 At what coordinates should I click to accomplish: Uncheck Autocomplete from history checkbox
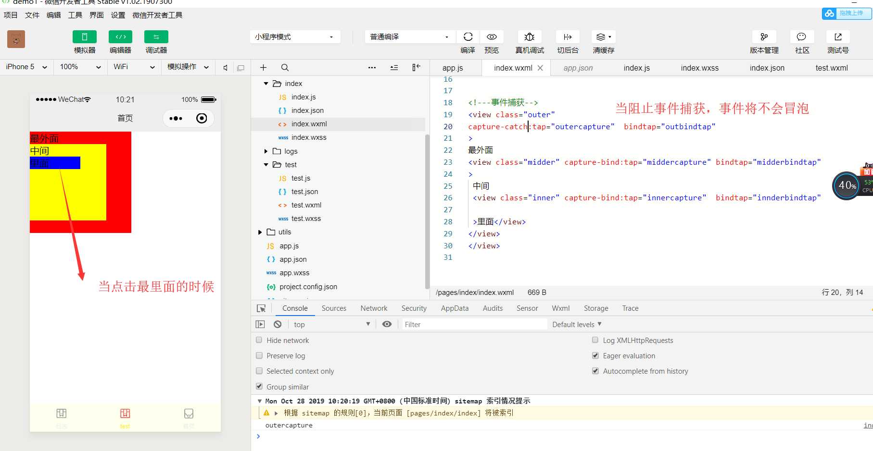(595, 371)
